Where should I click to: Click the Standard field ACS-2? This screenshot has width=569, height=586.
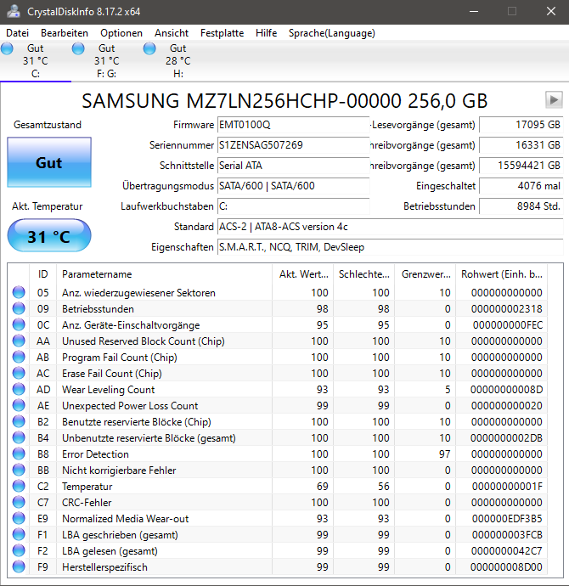pos(390,227)
